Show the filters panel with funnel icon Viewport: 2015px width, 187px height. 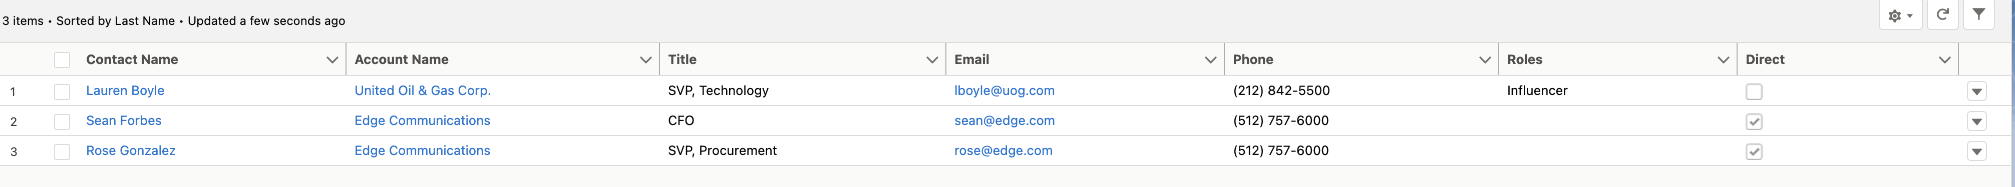[1978, 15]
